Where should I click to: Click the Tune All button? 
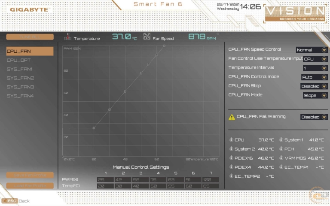click(x=30, y=37)
